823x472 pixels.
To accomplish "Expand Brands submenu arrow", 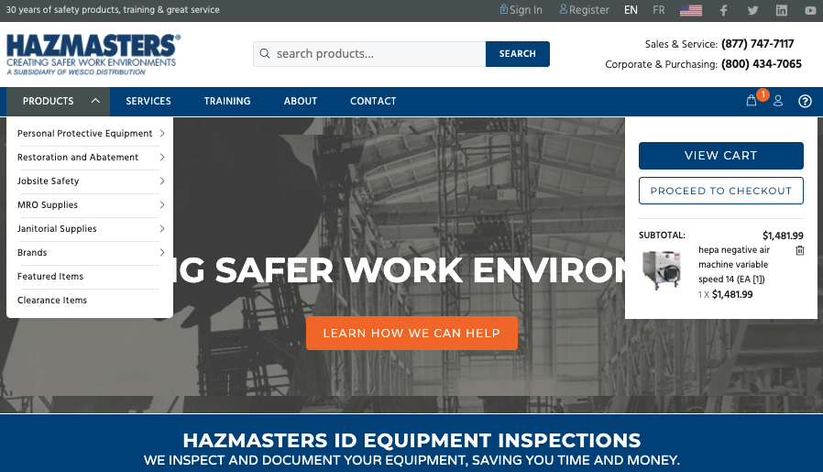I will [162, 253].
